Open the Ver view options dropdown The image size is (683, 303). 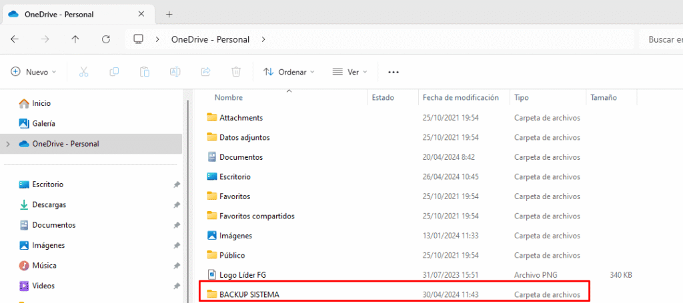[350, 72]
